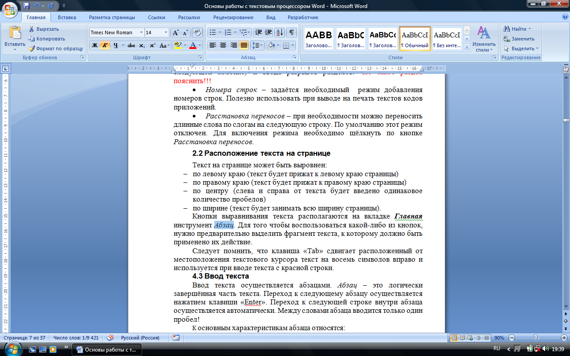Open Выделить selection dropdown
This screenshot has width=570, height=356.
[x=521, y=49]
